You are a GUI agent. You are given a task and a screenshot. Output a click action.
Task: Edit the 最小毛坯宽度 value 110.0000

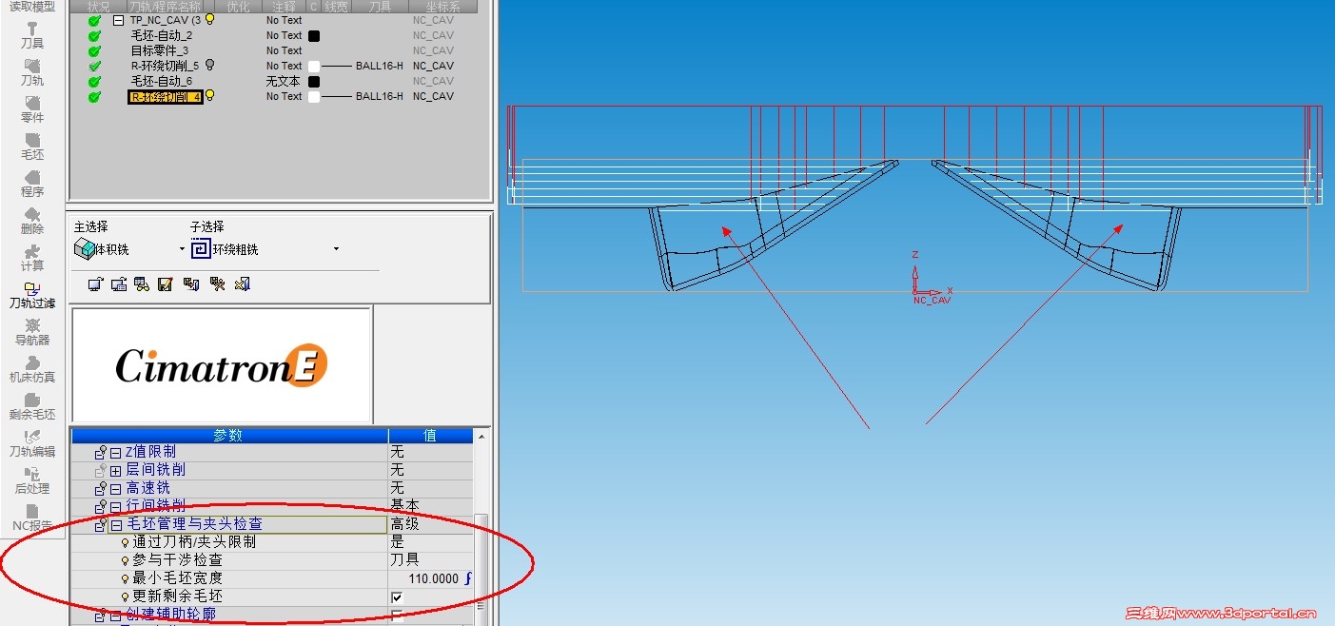point(434,578)
